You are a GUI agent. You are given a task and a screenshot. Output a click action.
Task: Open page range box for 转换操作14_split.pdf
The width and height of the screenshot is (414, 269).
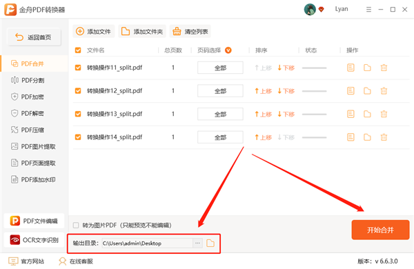tap(220, 137)
